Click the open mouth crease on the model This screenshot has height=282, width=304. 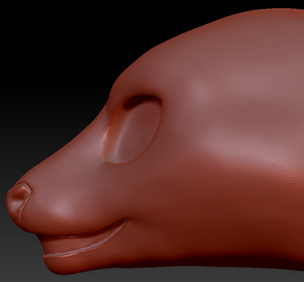coord(84,240)
